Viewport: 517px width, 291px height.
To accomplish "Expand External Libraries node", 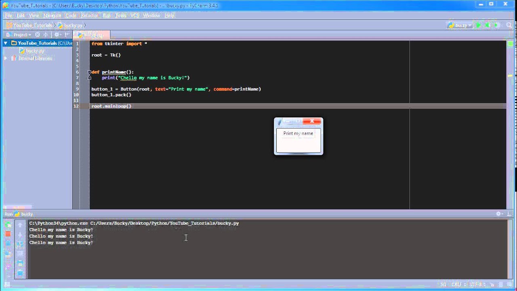I will tap(6, 58).
